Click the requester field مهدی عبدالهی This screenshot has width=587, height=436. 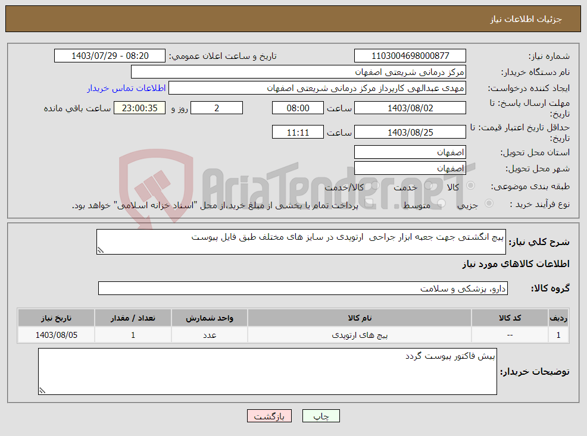pyautogui.click(x=317, y=88)
